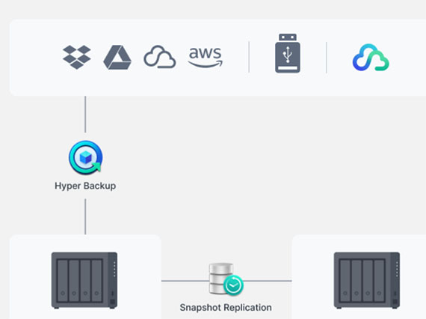The width and height of the screenshot is (426, 319).
Task: Click third drive bay of right NAS
Action: [x=368, y=280]
